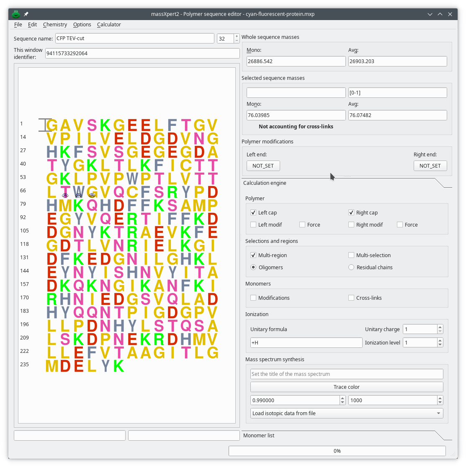Open the Chemistry menu
The height and width of the screenshot is (467, 466).
tap(55, 24)
